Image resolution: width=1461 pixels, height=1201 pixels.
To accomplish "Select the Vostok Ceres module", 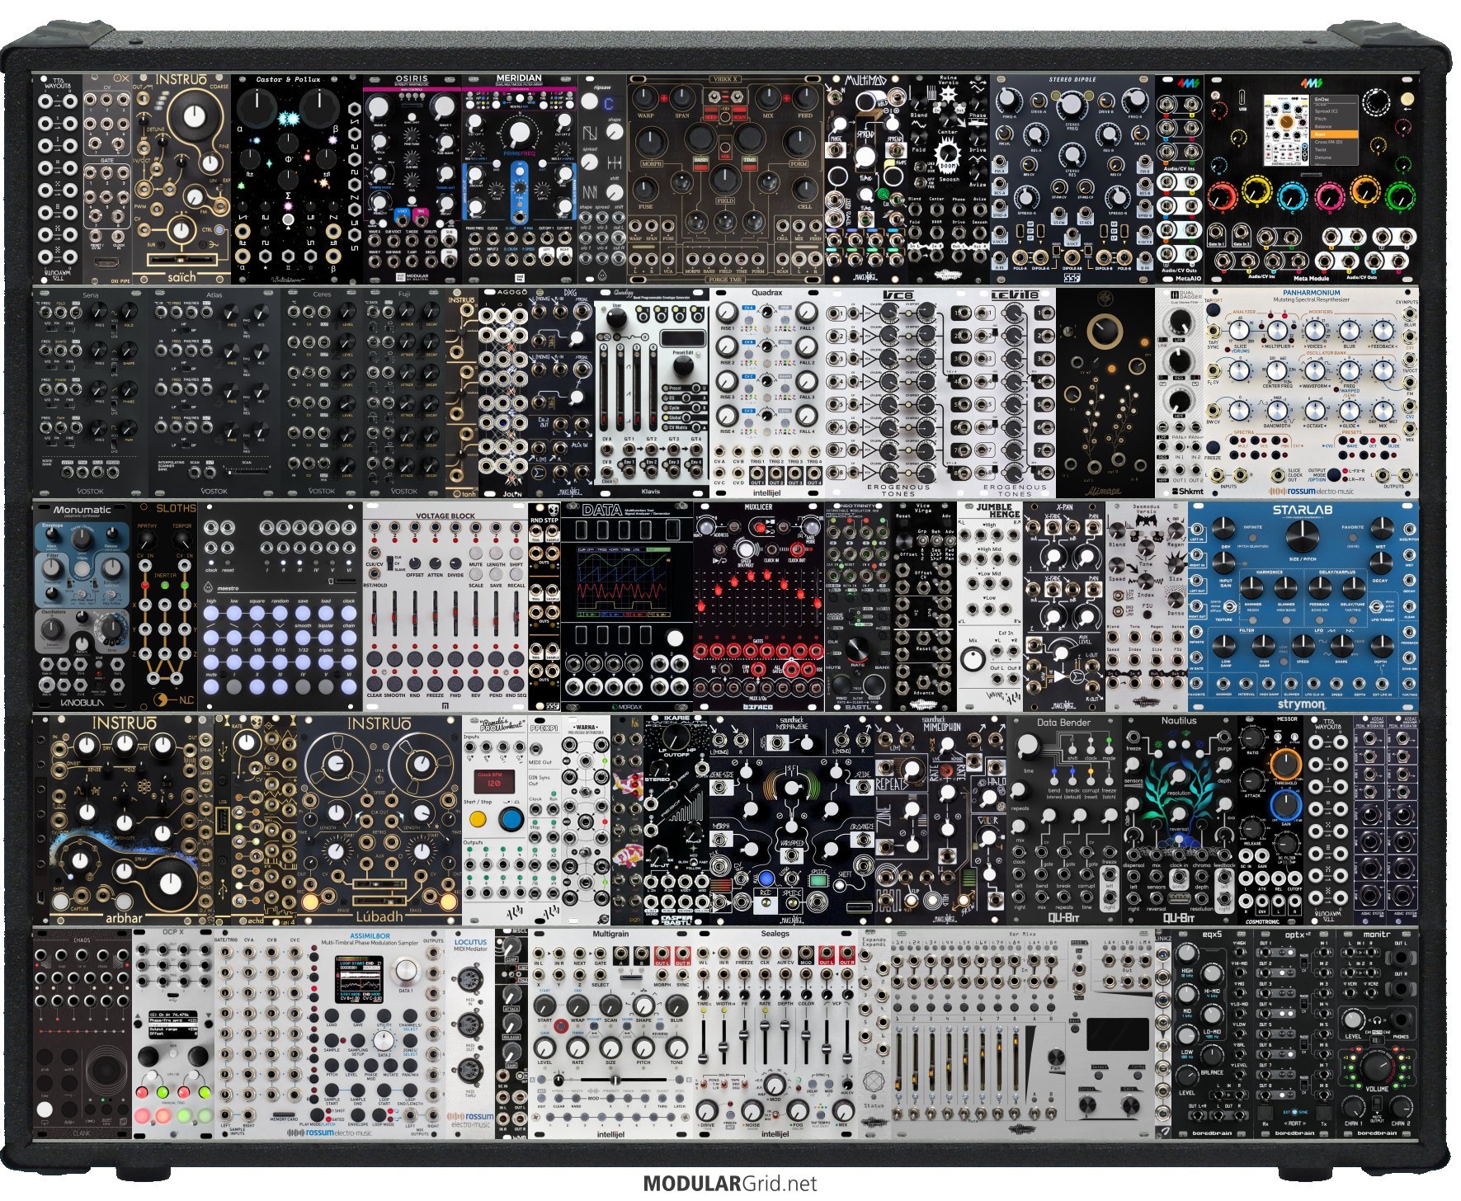I will [322, 393].
